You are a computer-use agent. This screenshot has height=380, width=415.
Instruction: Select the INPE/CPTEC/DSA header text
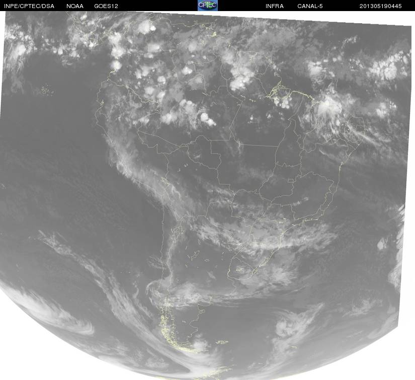(29, 6)
